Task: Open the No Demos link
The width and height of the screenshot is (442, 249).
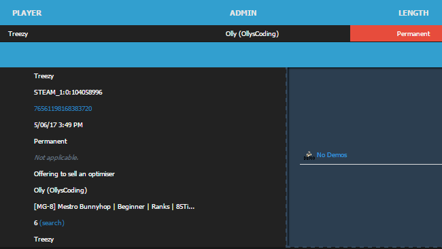Action: click(x=332, y=155)
